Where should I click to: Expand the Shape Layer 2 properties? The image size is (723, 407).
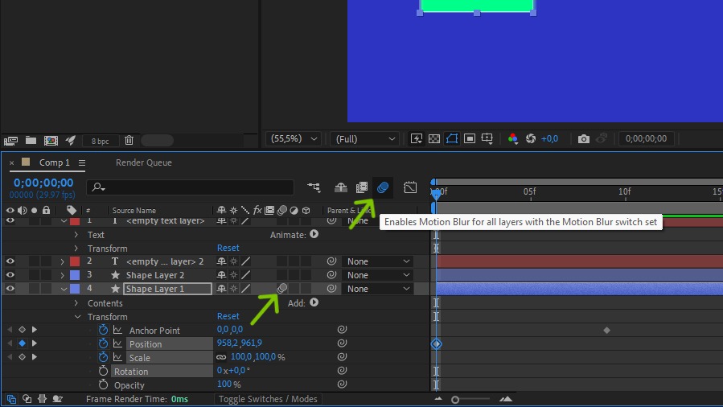click(x=62, y=275)
